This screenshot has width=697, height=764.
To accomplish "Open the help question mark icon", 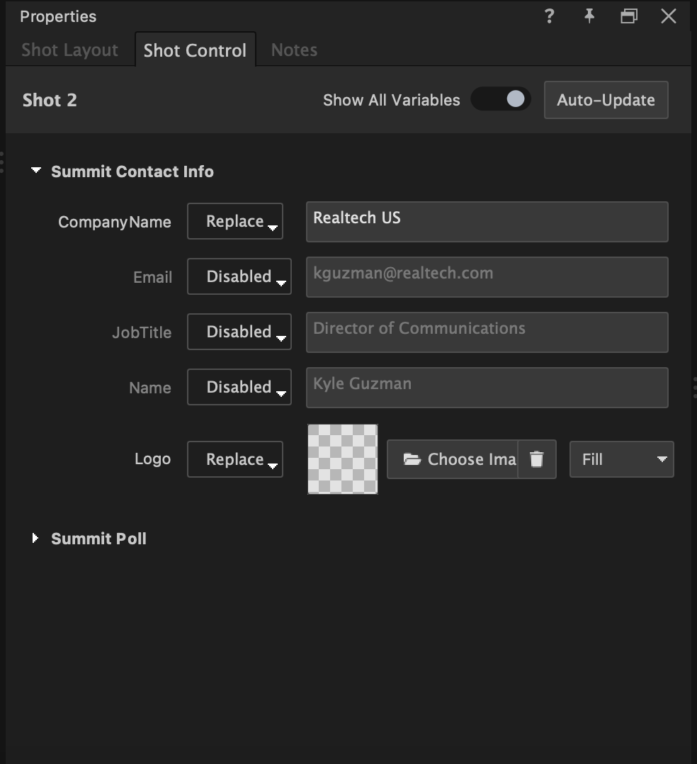I will pyautogui.click(x=549, y=16).
